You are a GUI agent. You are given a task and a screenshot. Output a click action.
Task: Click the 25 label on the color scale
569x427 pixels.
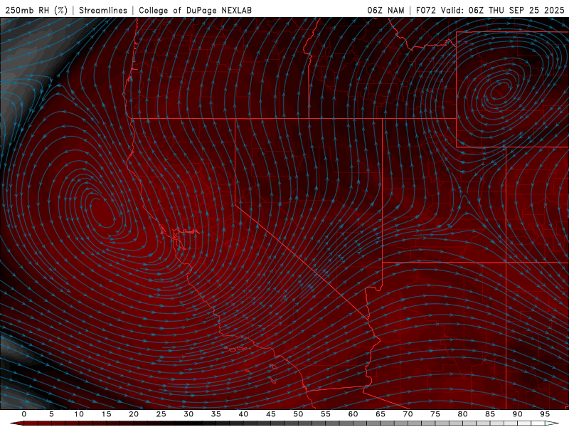point(161,414)
